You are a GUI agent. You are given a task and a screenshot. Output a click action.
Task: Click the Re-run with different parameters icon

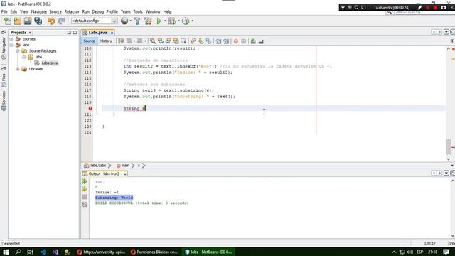(x=85, y=189)
